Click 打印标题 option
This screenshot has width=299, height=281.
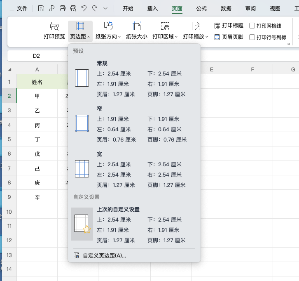[x=229, y=26]
